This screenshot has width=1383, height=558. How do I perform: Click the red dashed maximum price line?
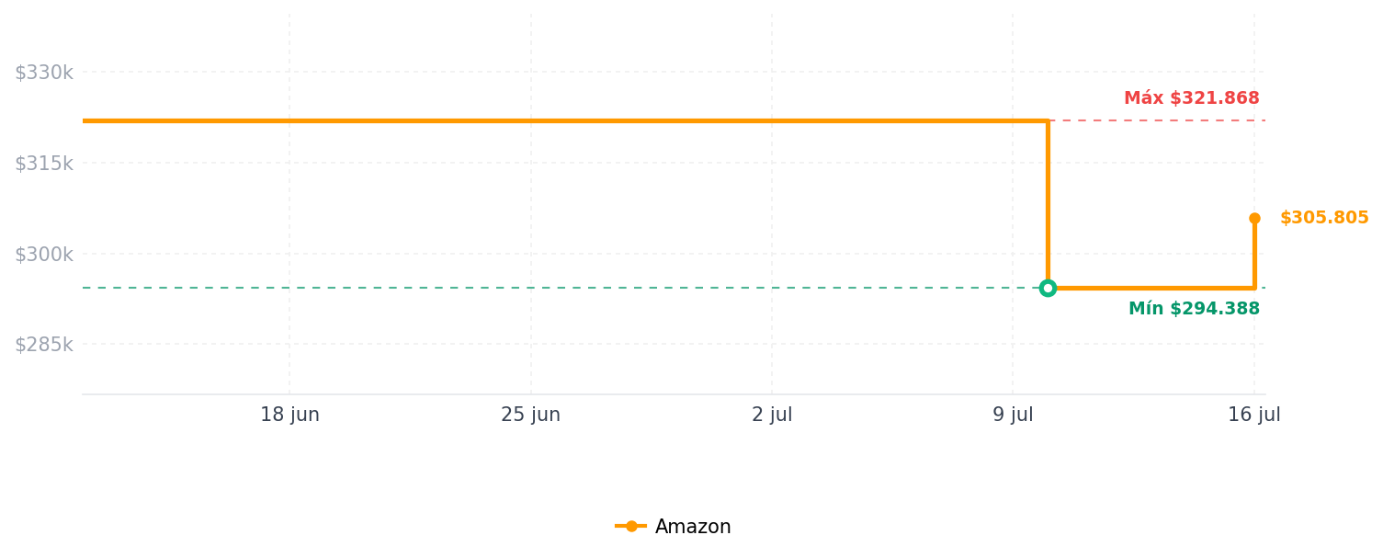pyautogui.click(x=1158, y=120)
